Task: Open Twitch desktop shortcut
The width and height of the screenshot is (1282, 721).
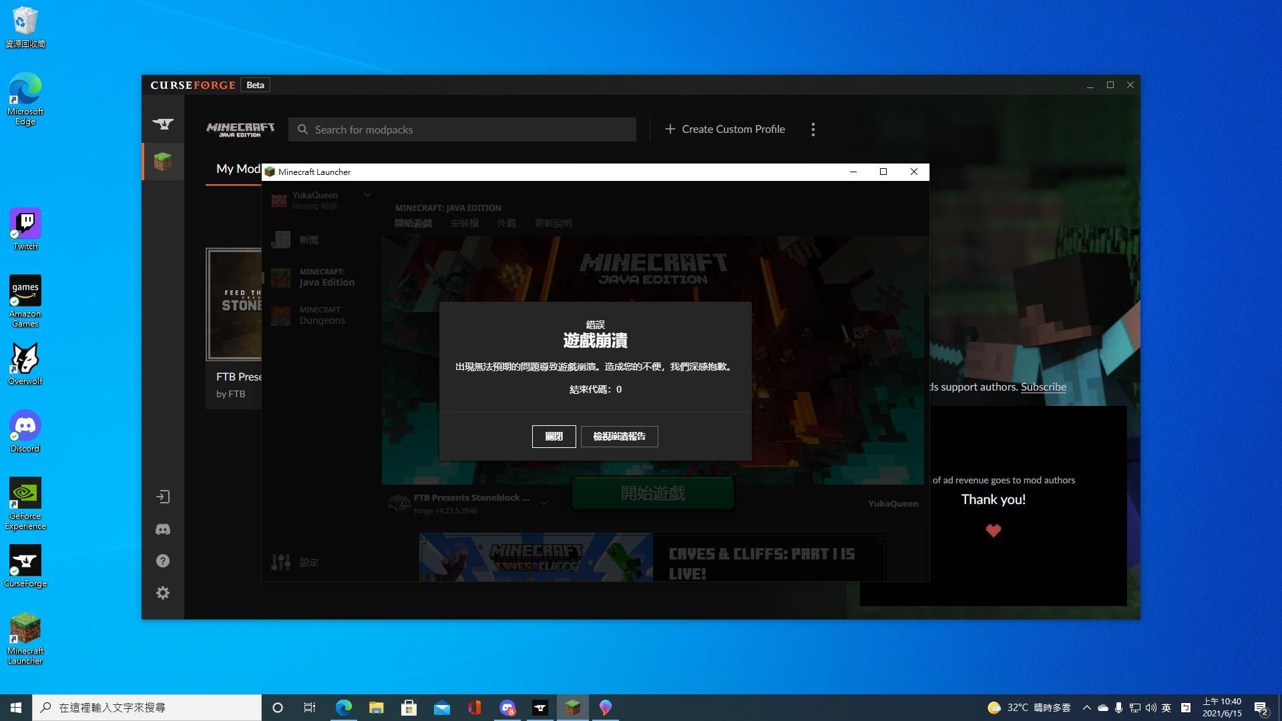Action: (x=25, y=229)
